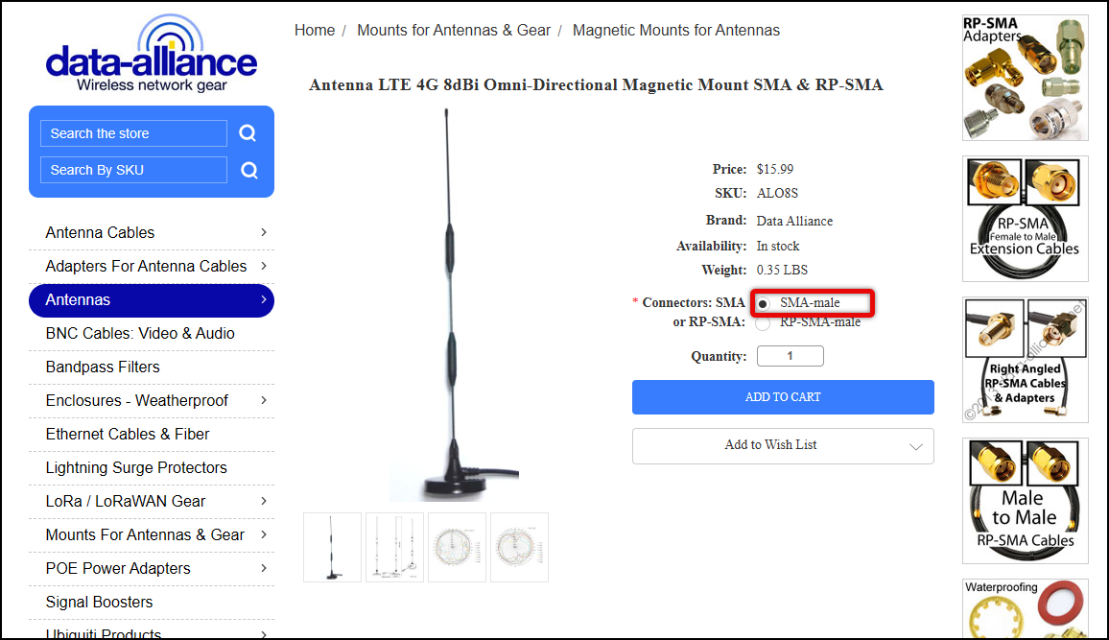Image resolution: width=1109 pixels, height=640 pixels.
Task: Click the Search the store magnifier icon
Action: (248, 133)
